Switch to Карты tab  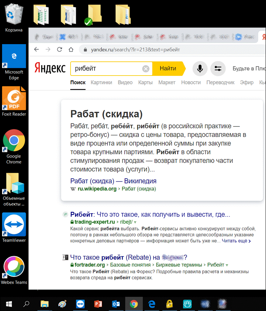[x=145, y=83]
